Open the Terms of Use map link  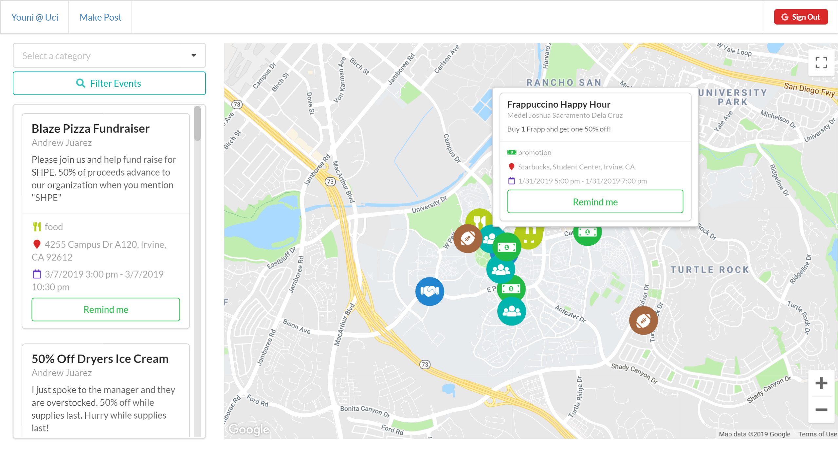817,434
